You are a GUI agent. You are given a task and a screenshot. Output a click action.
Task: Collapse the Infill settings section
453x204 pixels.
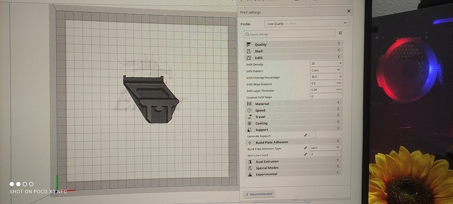tap(294, 58)
